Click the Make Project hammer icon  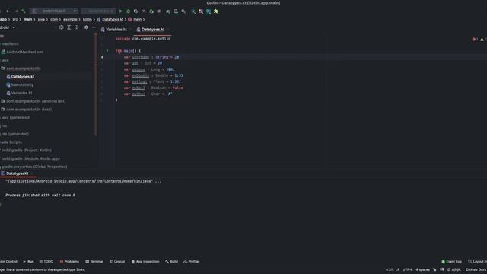24,11
